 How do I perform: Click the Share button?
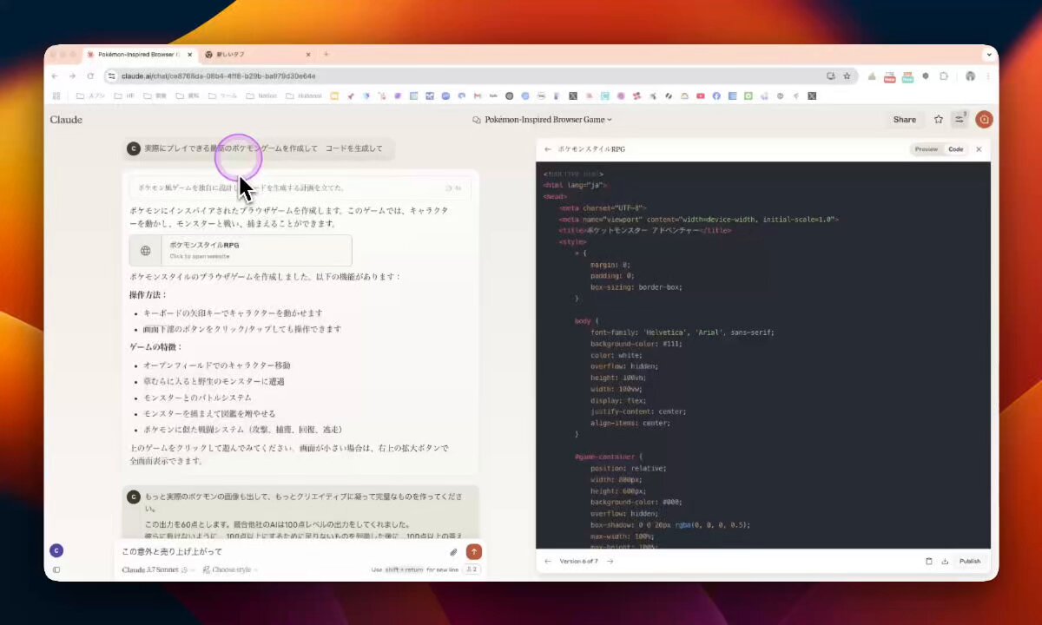tap(905, 120)
